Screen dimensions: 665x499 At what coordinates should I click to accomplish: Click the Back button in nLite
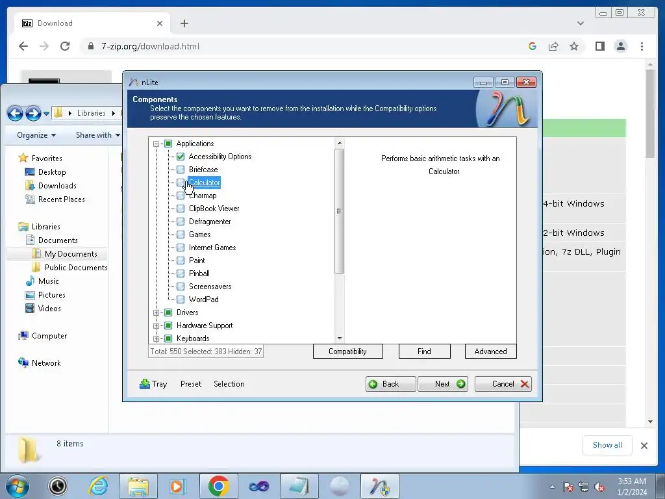tap(390, 384)
